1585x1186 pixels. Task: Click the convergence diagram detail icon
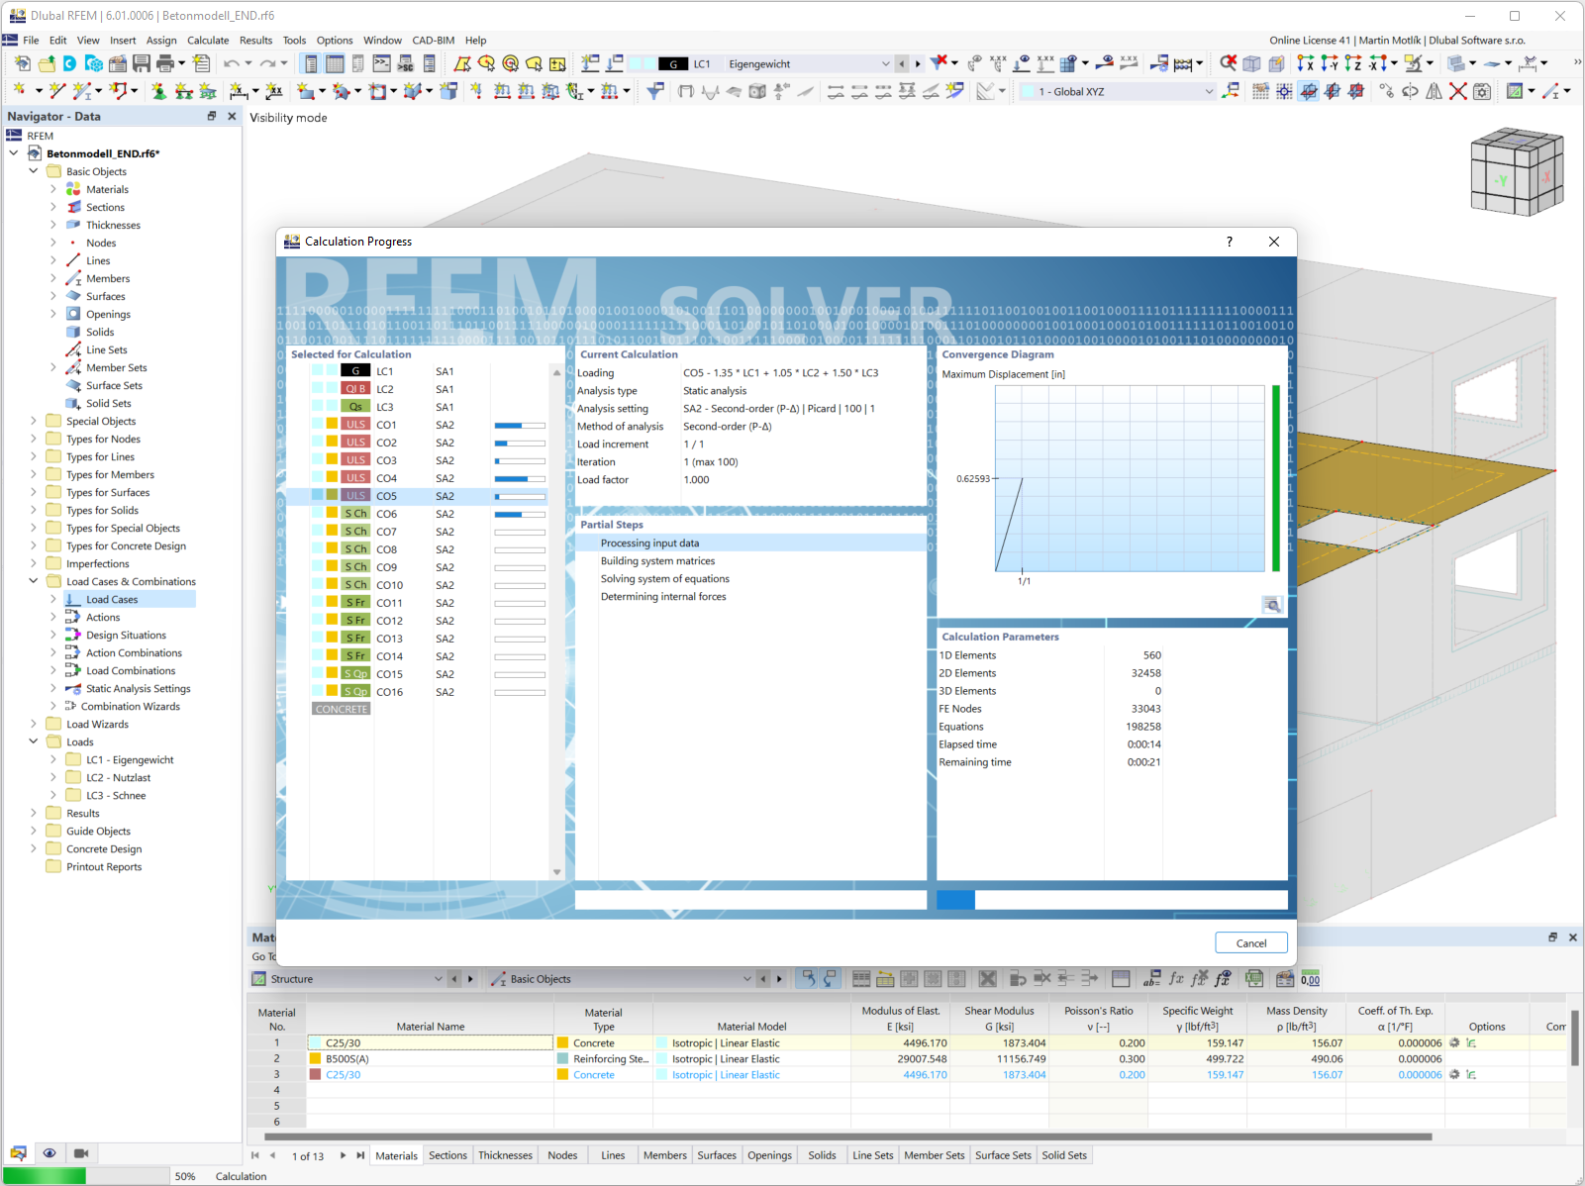(x=1272, y=604)
